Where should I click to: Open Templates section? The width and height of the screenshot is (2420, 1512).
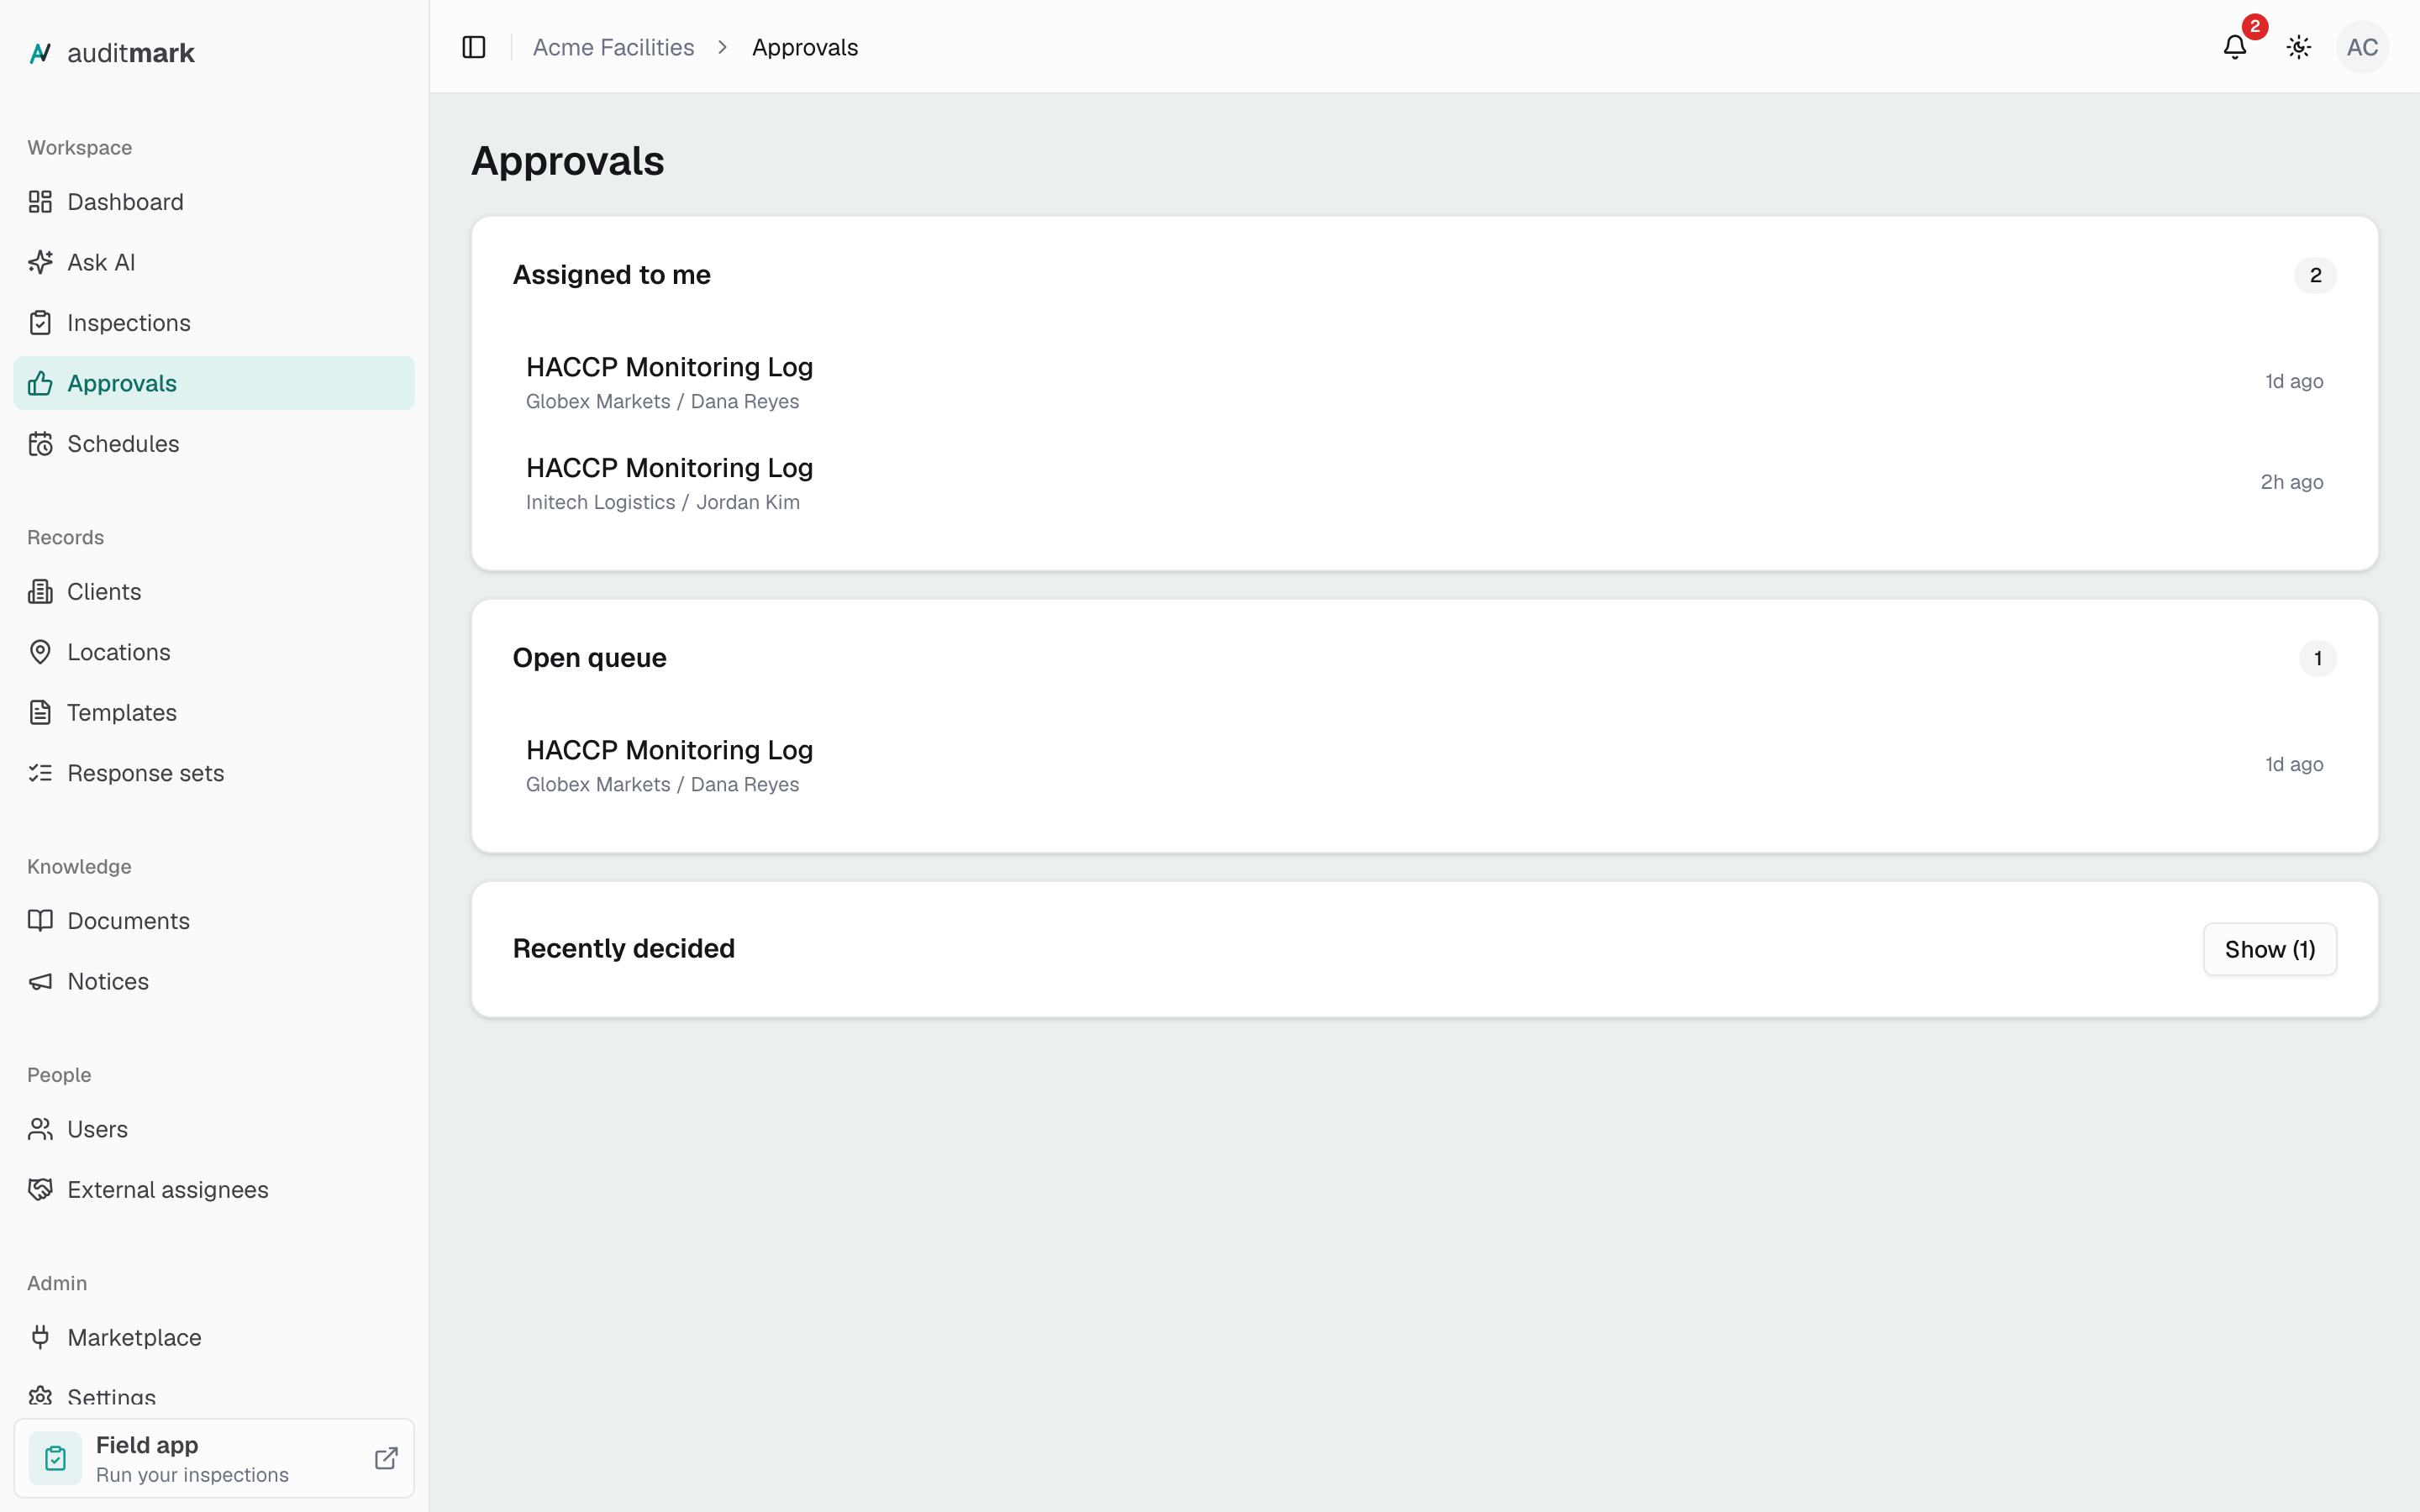point(214,713)
